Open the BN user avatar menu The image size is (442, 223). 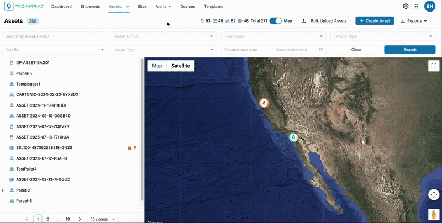(x=430, y=6)
